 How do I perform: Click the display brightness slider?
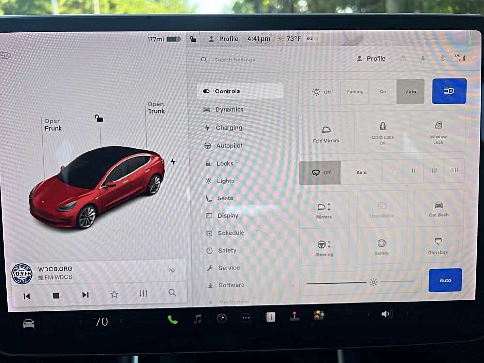(360, 282)
